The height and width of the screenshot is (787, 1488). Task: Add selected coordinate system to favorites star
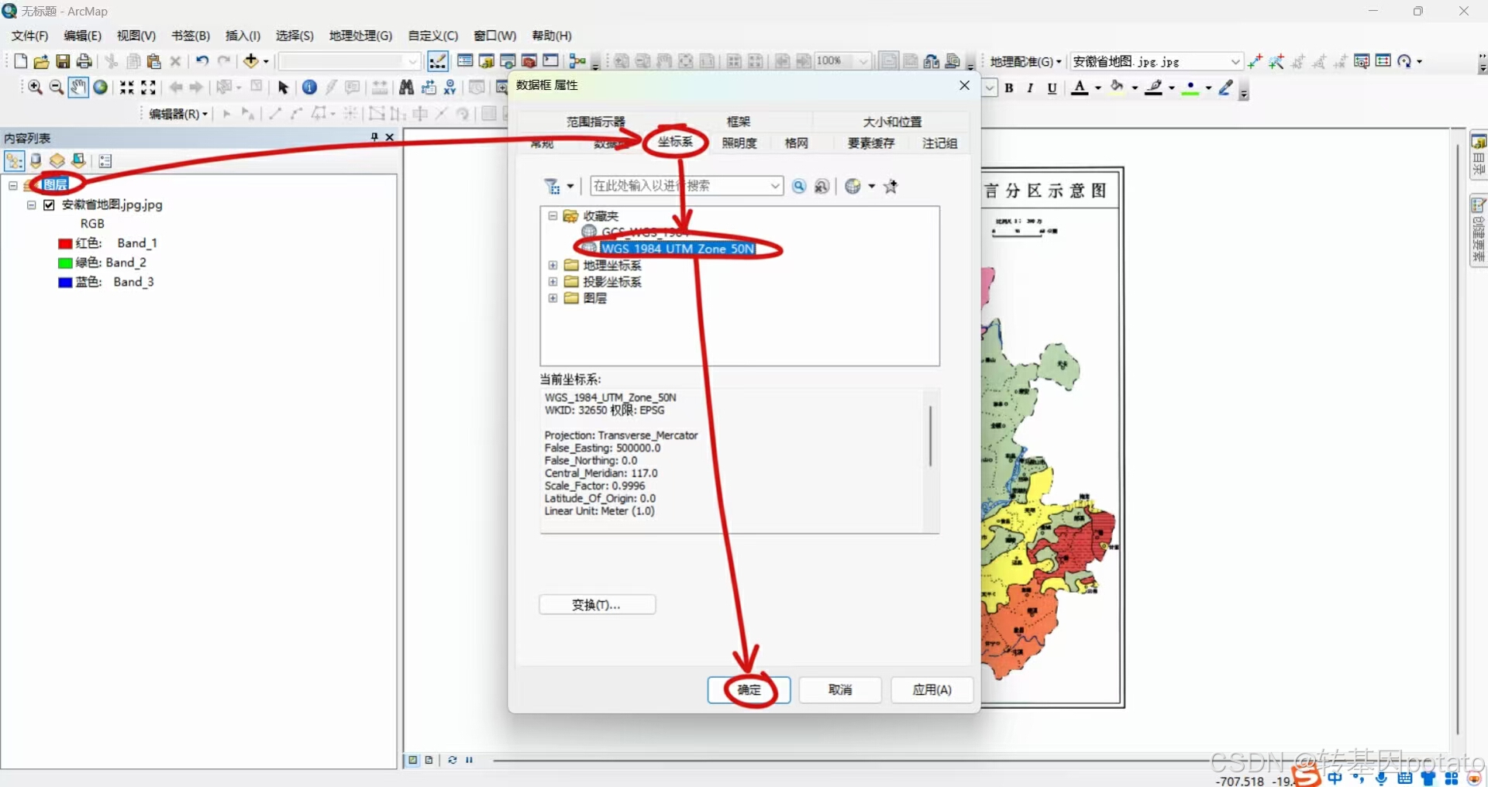(x=890, y=186)
